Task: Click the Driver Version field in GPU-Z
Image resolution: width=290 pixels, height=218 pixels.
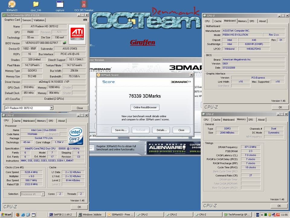Action: point(54,82)
